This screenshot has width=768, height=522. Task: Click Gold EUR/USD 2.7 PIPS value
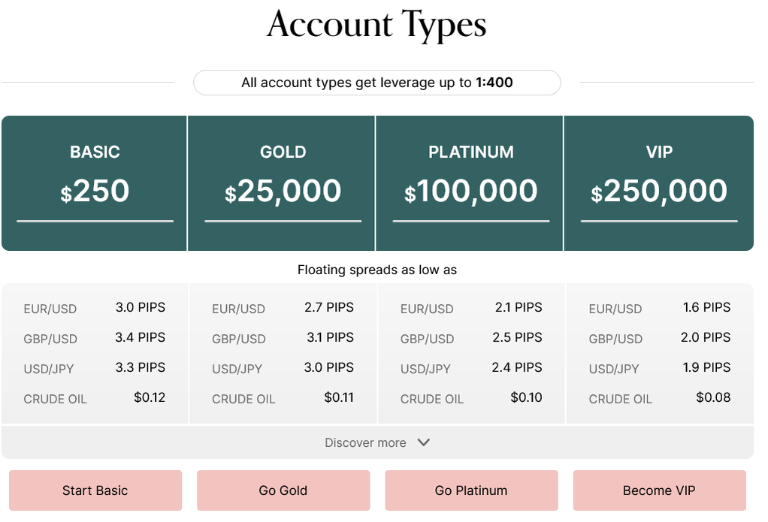[329, 307]
